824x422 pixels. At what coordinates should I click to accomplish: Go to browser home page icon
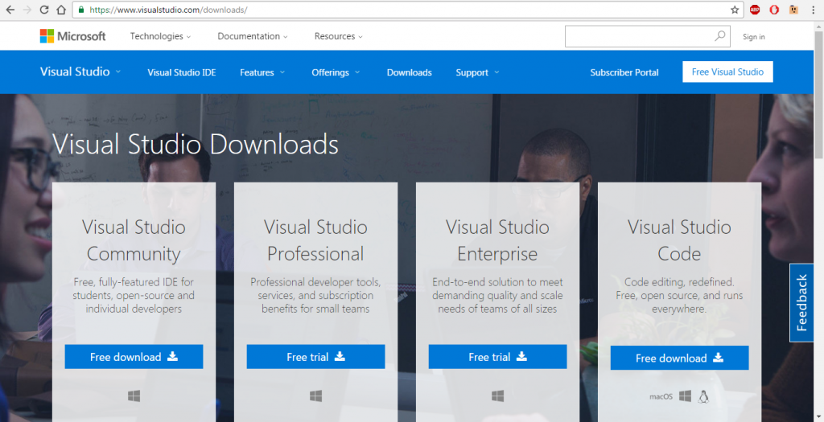(x=61, y=10)
